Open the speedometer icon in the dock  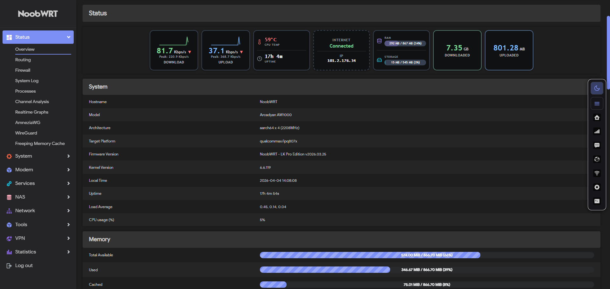pos(597,159)
